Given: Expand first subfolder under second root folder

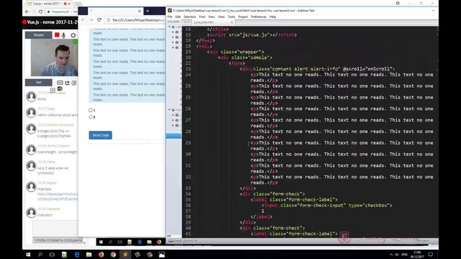Looking at the screenshot, I should tap(173, 115).
